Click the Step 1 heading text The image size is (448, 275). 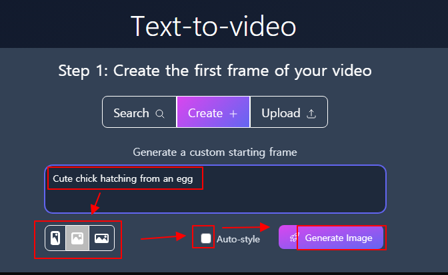(x=215, y=71)
